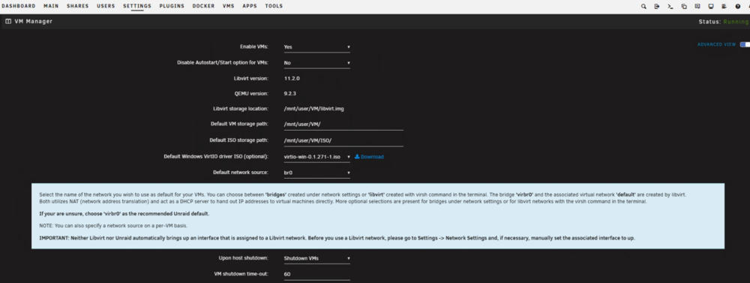The width and height of the screenshot is (750, 283).
Task: Expand the VirtIO driver ISO dropdown
Action: coord(316,157)
